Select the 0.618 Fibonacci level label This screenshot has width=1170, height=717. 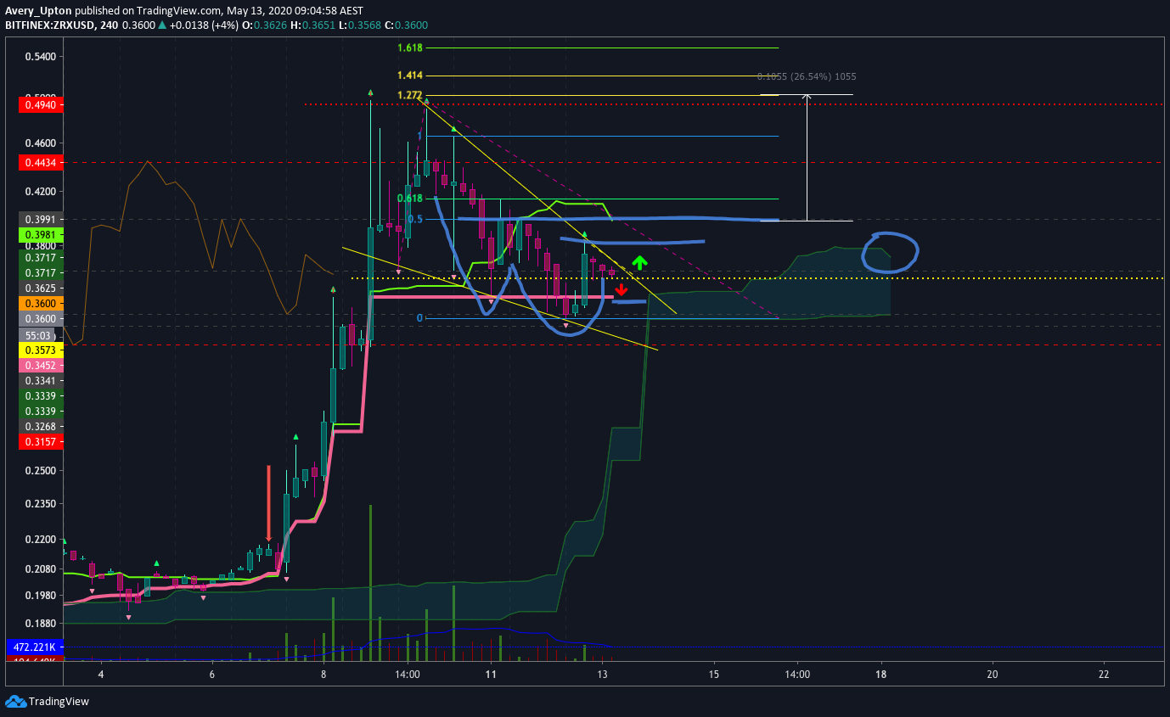pyautogui.click(x=410, y=199)
